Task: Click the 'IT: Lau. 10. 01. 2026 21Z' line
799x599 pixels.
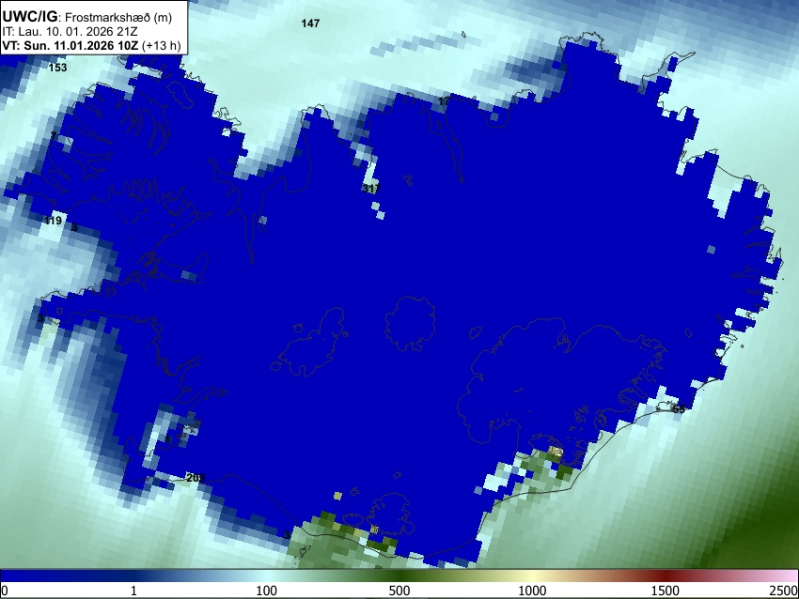Action: pyautogui.click(x=70, y=32)
